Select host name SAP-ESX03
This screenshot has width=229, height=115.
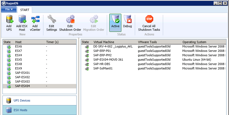(22, 82)
